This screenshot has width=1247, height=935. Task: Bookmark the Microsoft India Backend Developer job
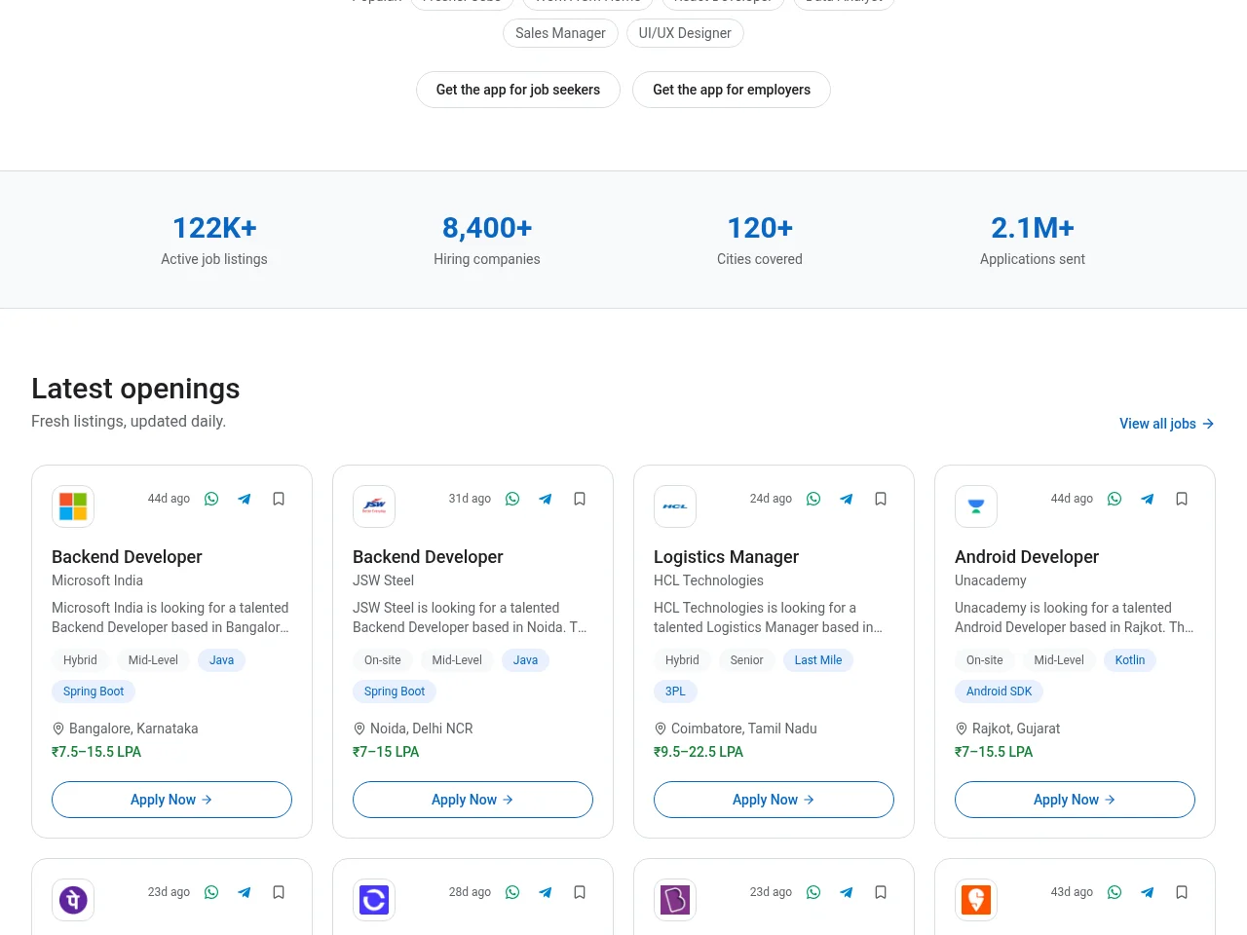click(279, 499)
